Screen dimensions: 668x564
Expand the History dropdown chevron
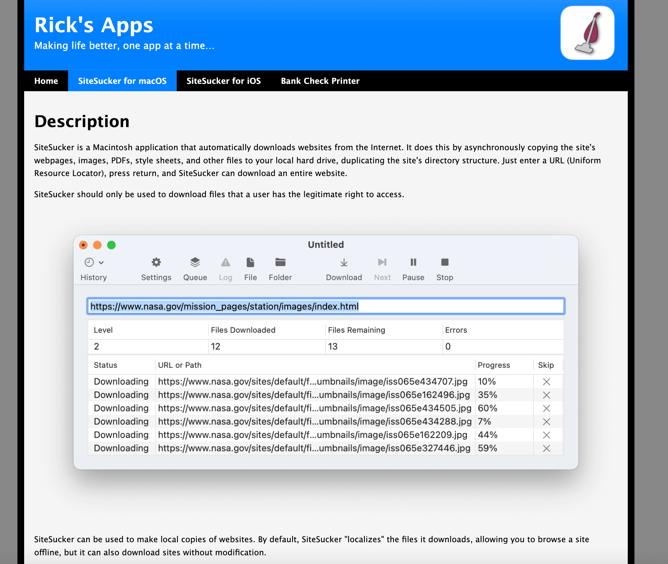click(x=101, y=263)
